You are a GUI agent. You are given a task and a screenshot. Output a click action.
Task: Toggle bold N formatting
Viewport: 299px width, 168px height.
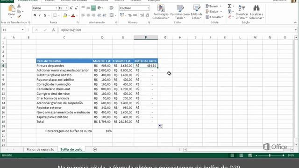(35, 15)
